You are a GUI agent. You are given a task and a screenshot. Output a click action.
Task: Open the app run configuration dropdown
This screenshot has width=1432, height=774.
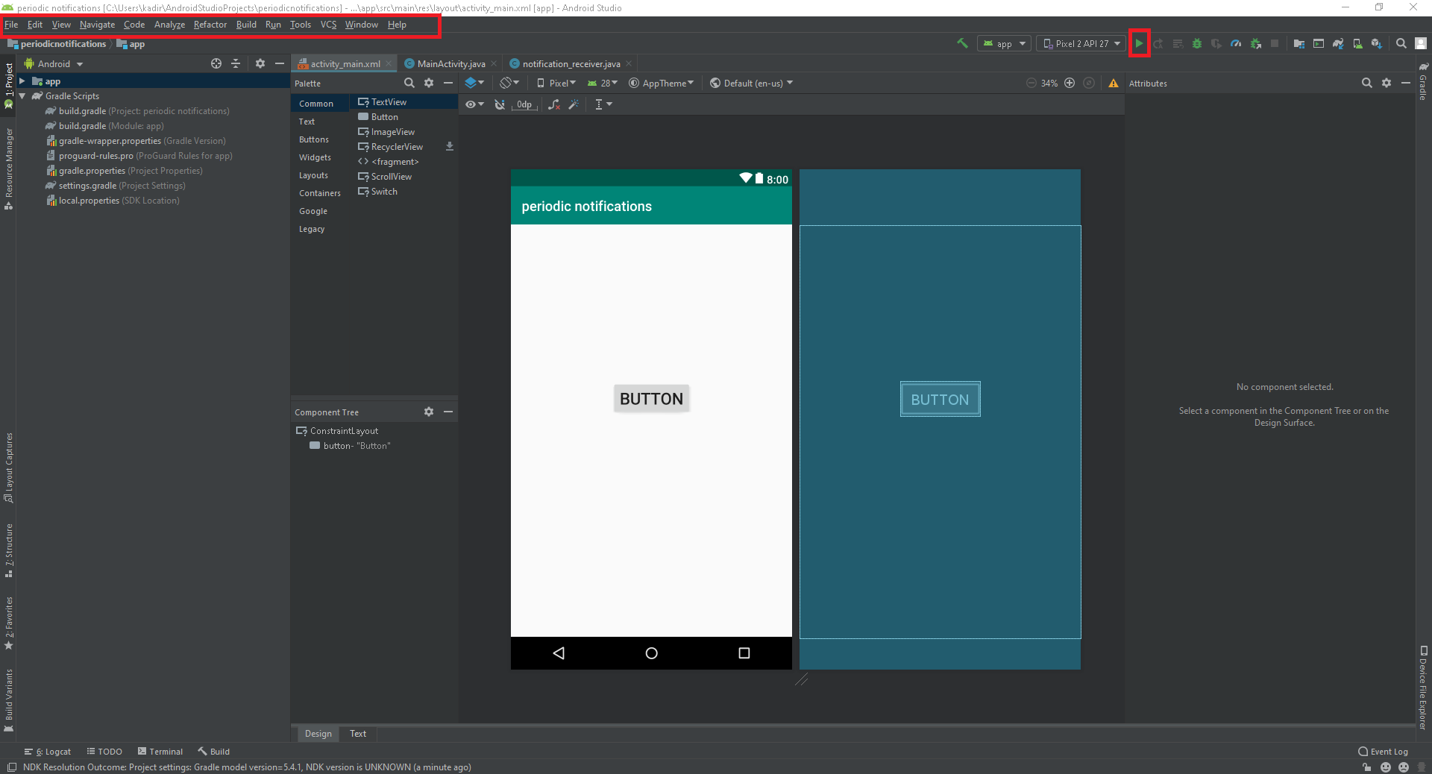click(x=1004, y=43)
